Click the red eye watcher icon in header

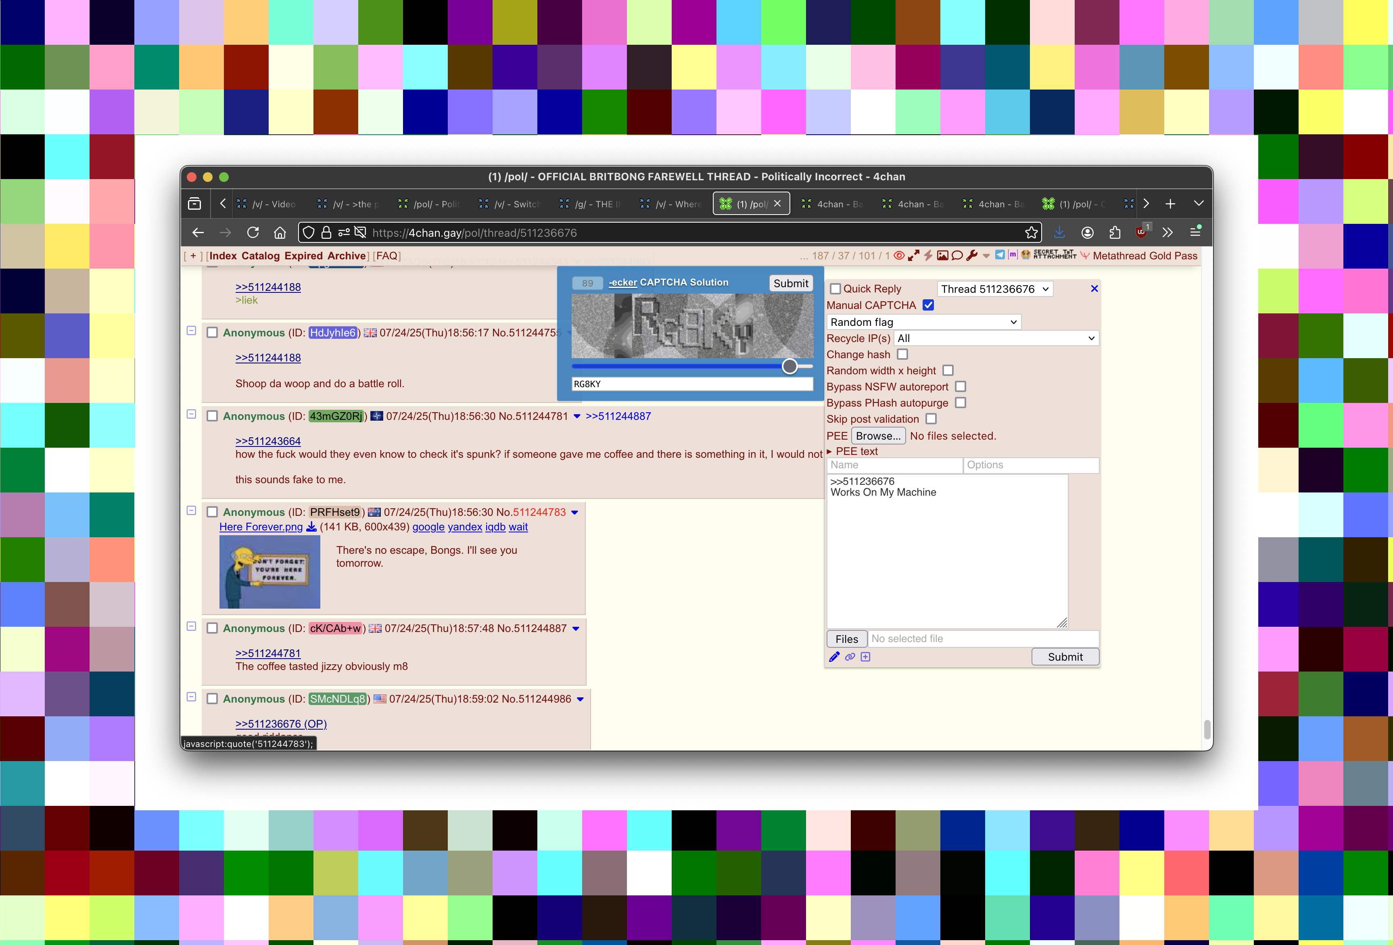pos(899,255)
